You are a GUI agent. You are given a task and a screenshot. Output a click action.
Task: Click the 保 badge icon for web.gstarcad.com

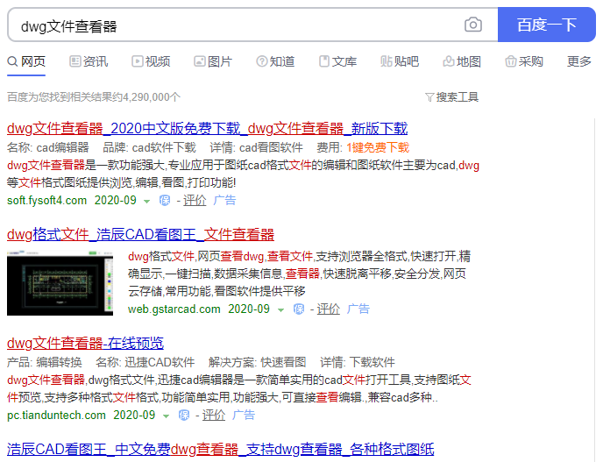coord(299,309)
